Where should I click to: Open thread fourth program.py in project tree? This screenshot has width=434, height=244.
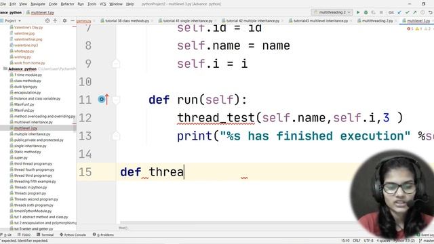point(34,169)
